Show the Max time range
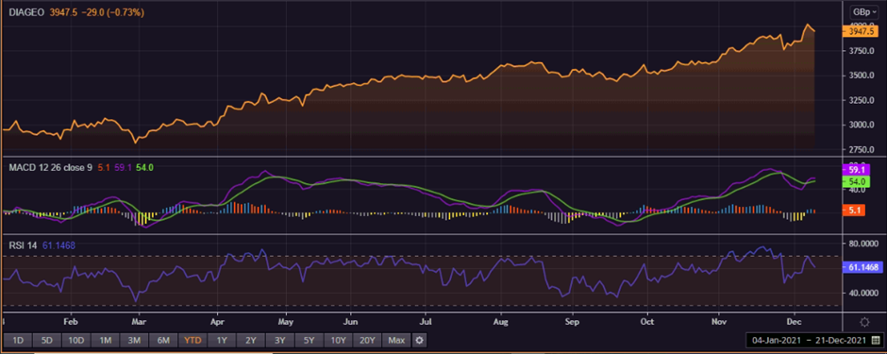The height and width of the screenshot is (354, 887). 396,341
